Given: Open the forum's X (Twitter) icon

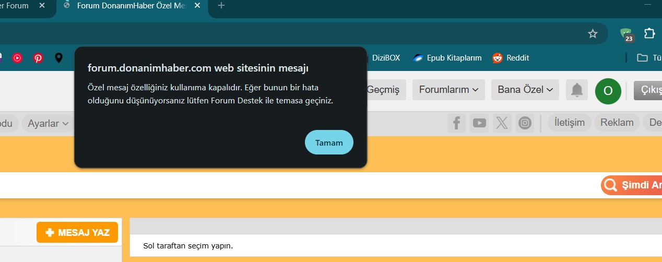Looking at the screenshot, I should (x=502, y=123).
